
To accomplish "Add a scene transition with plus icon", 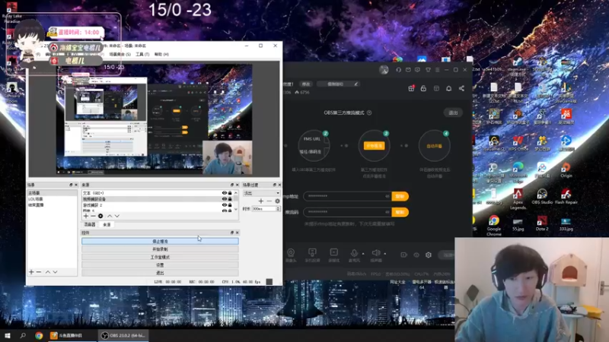I will coord(261,201).
